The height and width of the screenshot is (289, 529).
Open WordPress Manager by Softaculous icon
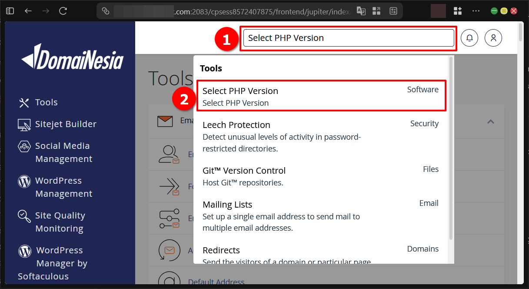24,250
